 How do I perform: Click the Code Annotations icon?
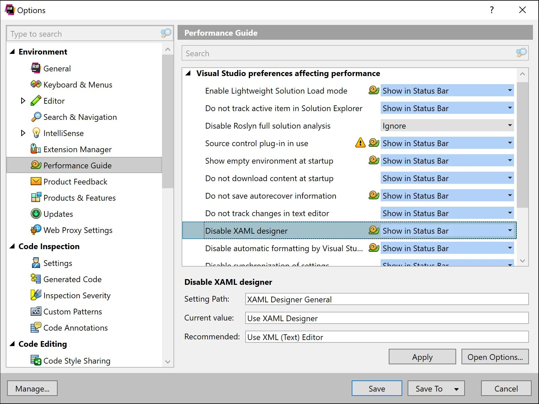point(36,327)
